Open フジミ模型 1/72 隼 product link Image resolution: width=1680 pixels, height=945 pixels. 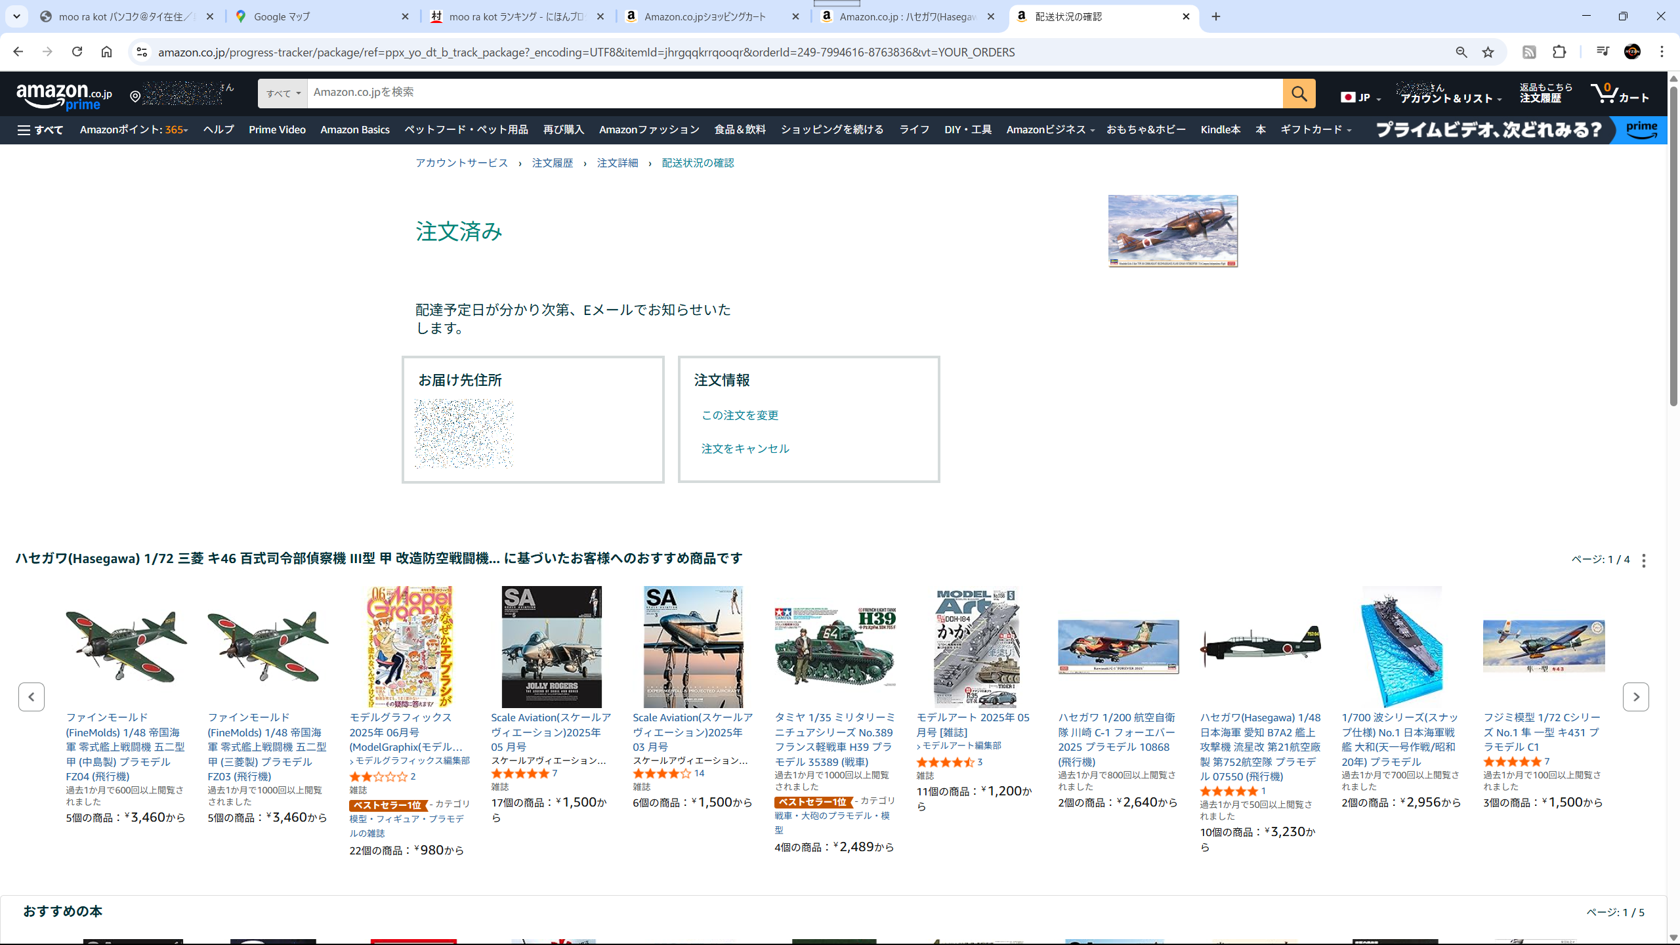point(1542,732)
